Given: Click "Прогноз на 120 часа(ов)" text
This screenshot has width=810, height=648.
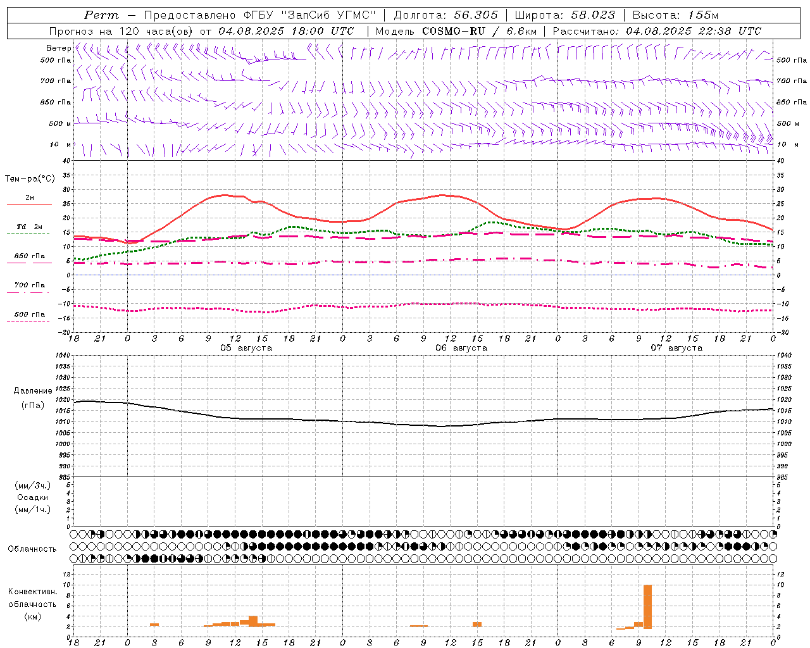Looking at the screenshot, I should click(122, 31).
